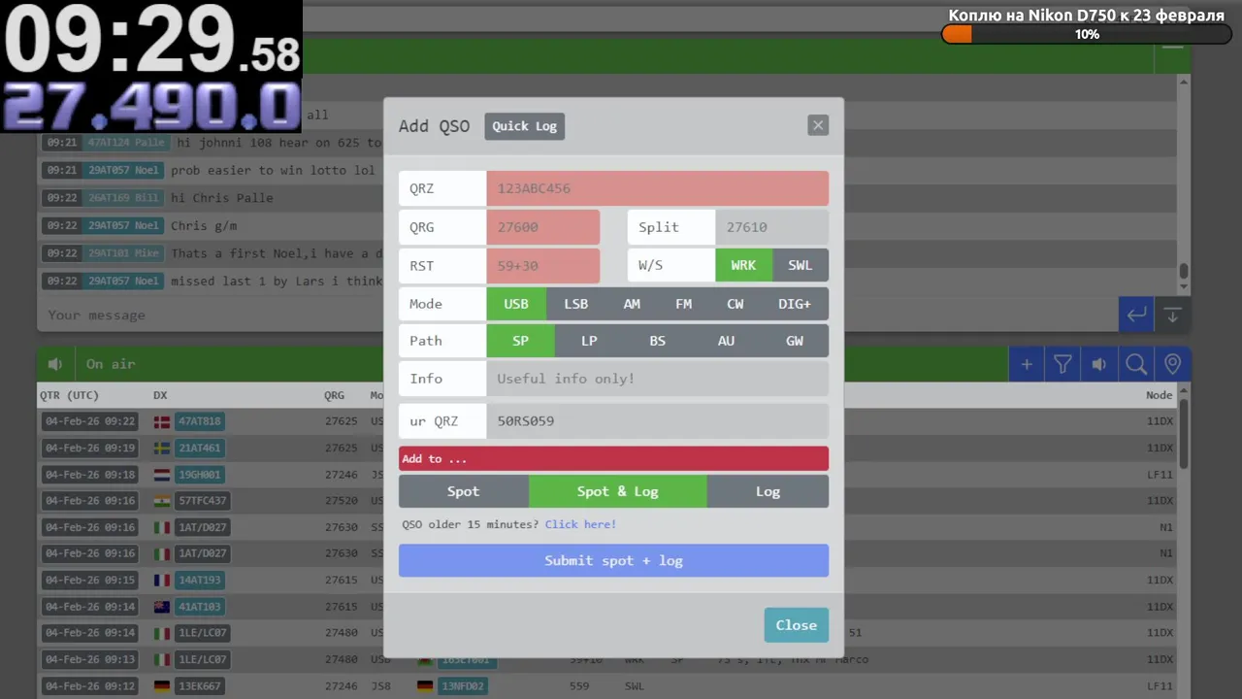The width and height of the screenshot is (1242, 699).
Task: Send chat message with enter icon
Action: click(x=1136, y=315)
